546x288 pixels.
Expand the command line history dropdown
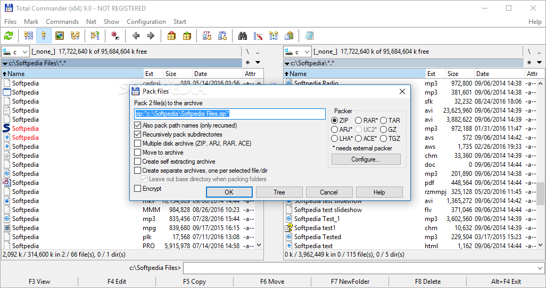(x=540, y=268)
